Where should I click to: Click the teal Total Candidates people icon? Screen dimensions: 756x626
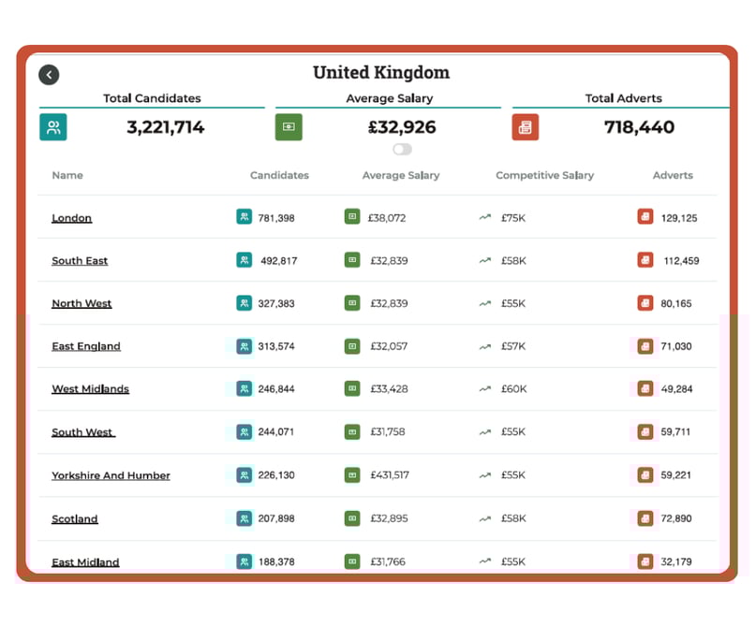pos(52,126)
